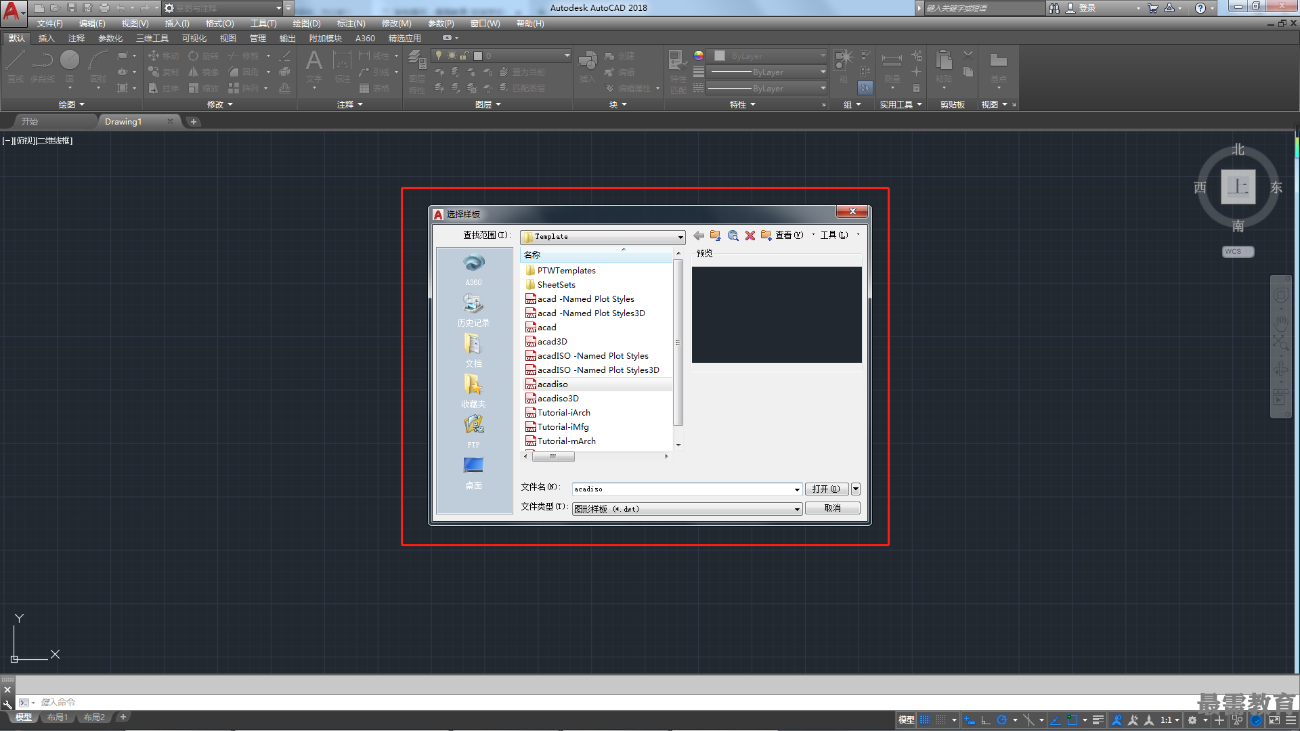Expand the Template look-in folder dropdown

(680, 237)
